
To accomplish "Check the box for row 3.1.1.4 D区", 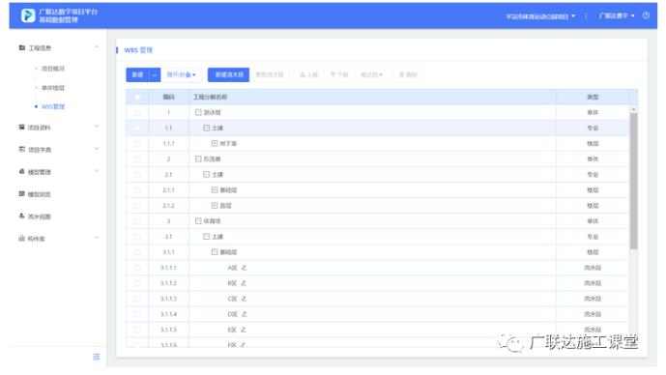I will tap(137, 314).
